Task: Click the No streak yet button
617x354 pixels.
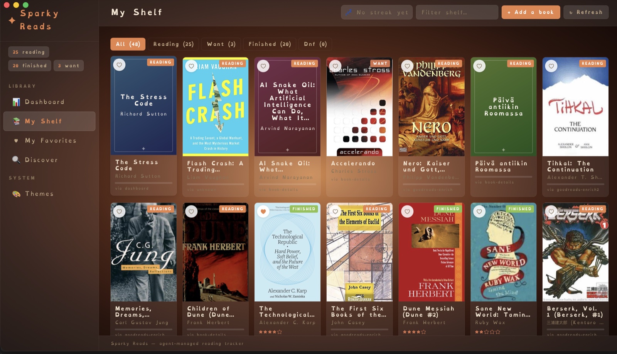Action: [377, 12]
